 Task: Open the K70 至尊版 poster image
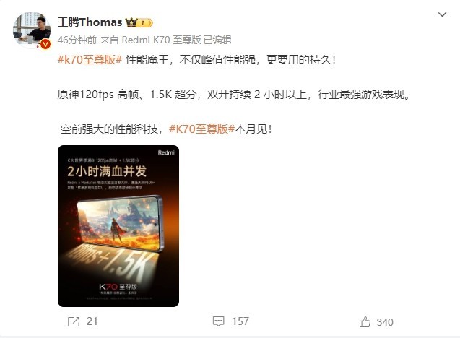(118, 226)
